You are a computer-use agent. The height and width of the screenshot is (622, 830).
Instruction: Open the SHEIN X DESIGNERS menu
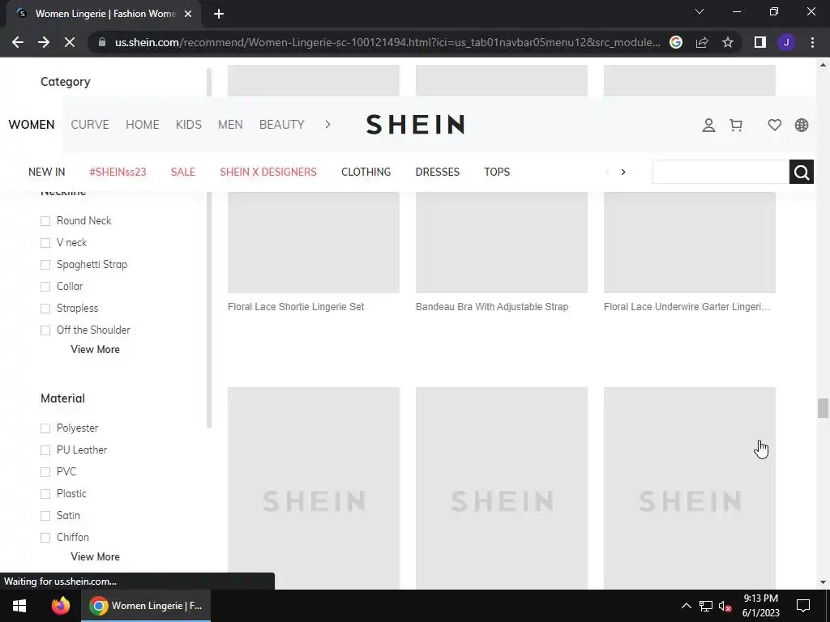(268, 172)
